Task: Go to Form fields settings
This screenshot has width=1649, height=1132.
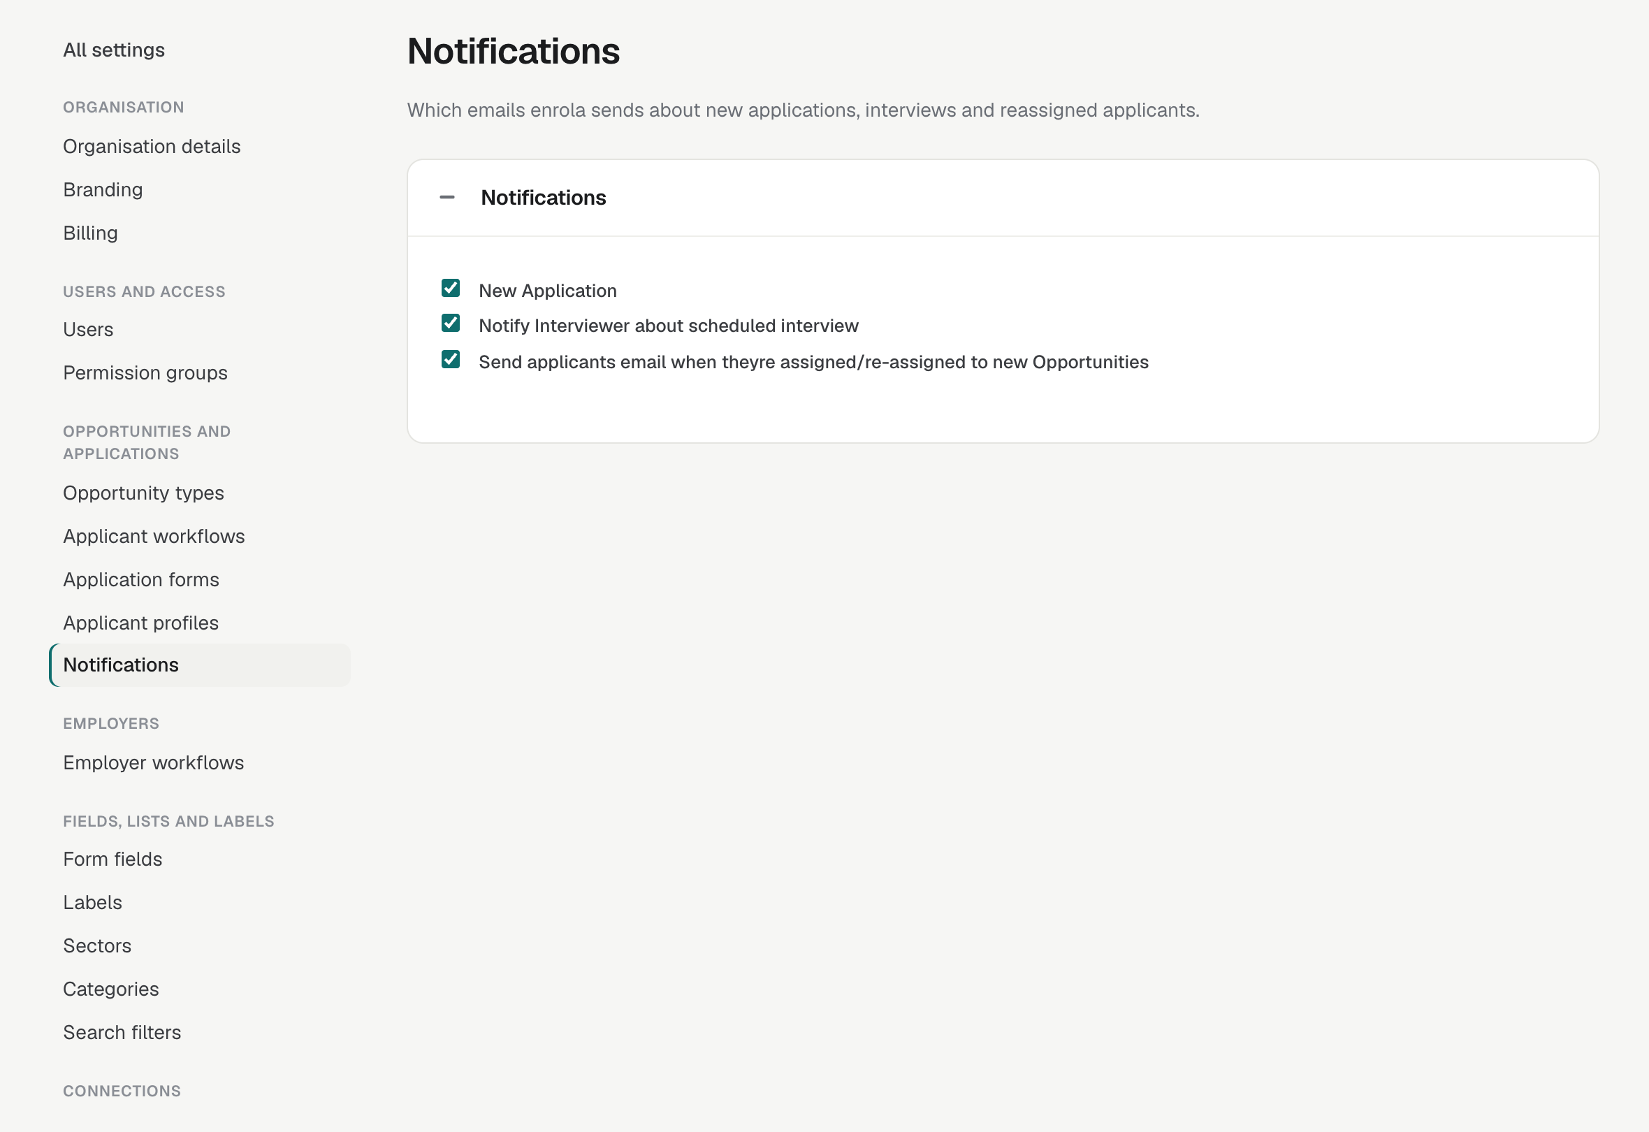Action: [112, 859]
